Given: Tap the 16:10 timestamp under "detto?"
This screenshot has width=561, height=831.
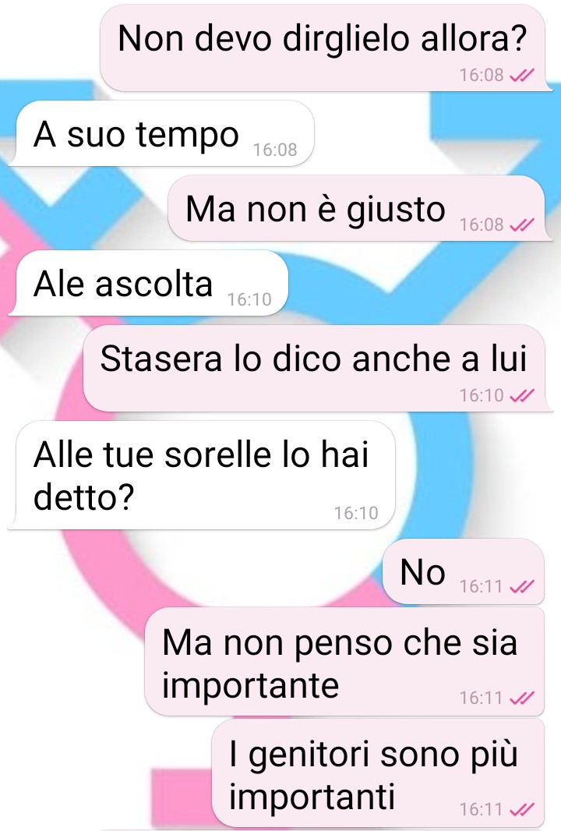Looking at the screenshot, I should tap(356, 513).
